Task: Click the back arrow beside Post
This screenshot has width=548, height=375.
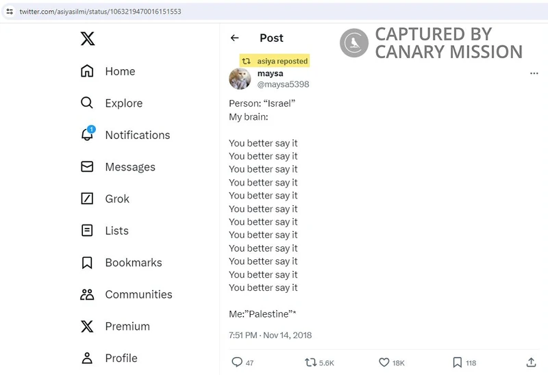Action: pos(235,38)
